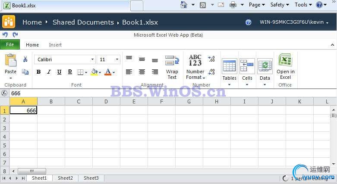
Task: Open the browser Tools menu
Action: pyautogui.click(x=303, y=5)
